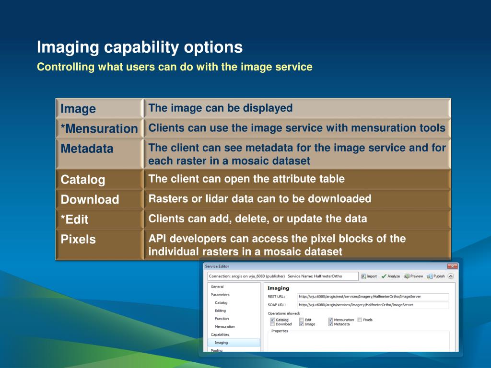Click the 'Imaging' heading in Service Editor

coord(278,288)
